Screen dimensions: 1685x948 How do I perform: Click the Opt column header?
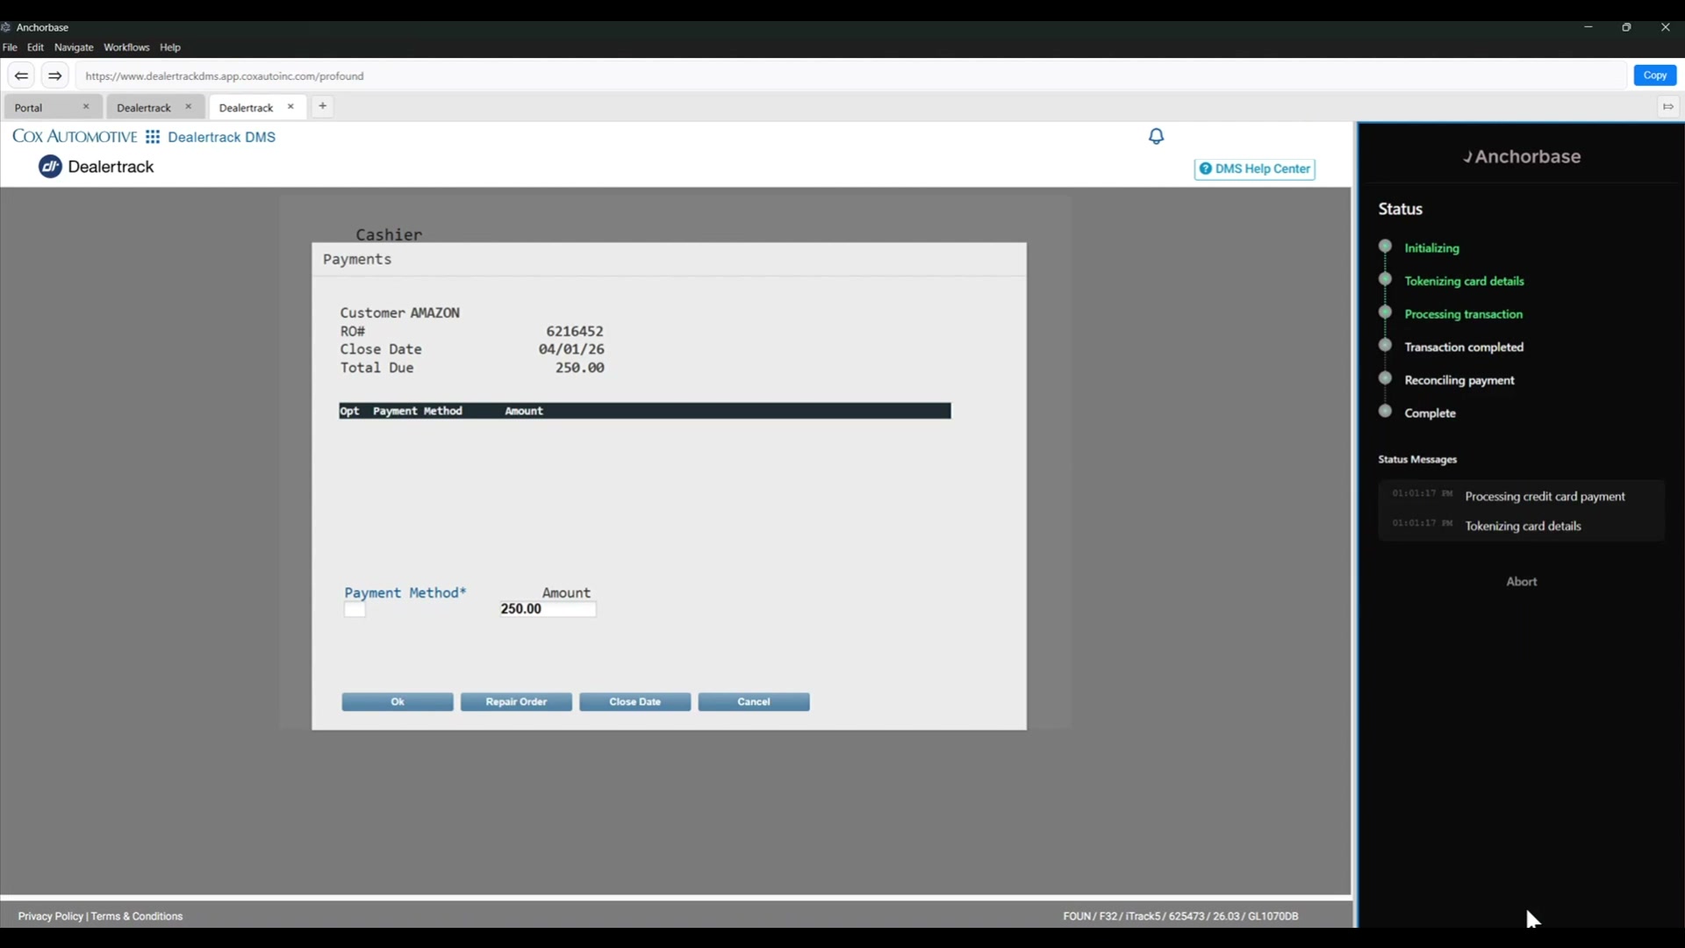(x=349, y=411)
